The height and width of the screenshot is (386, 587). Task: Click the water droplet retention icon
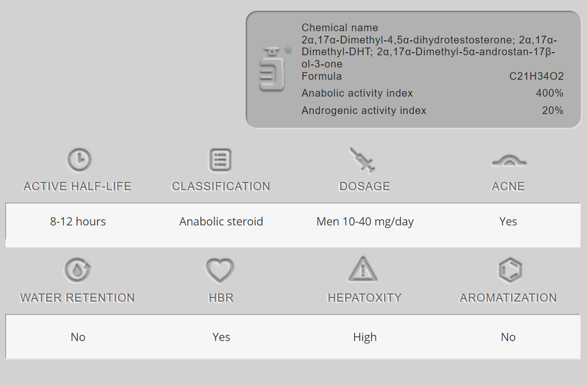coord(78,270)
